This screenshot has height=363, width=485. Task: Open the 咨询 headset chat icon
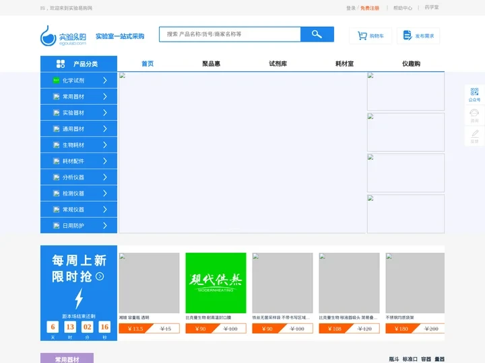click(474, 113)
